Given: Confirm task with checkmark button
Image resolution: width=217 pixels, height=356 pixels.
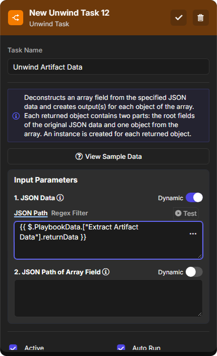Looking at the screenshot, I should coord(179,18).
